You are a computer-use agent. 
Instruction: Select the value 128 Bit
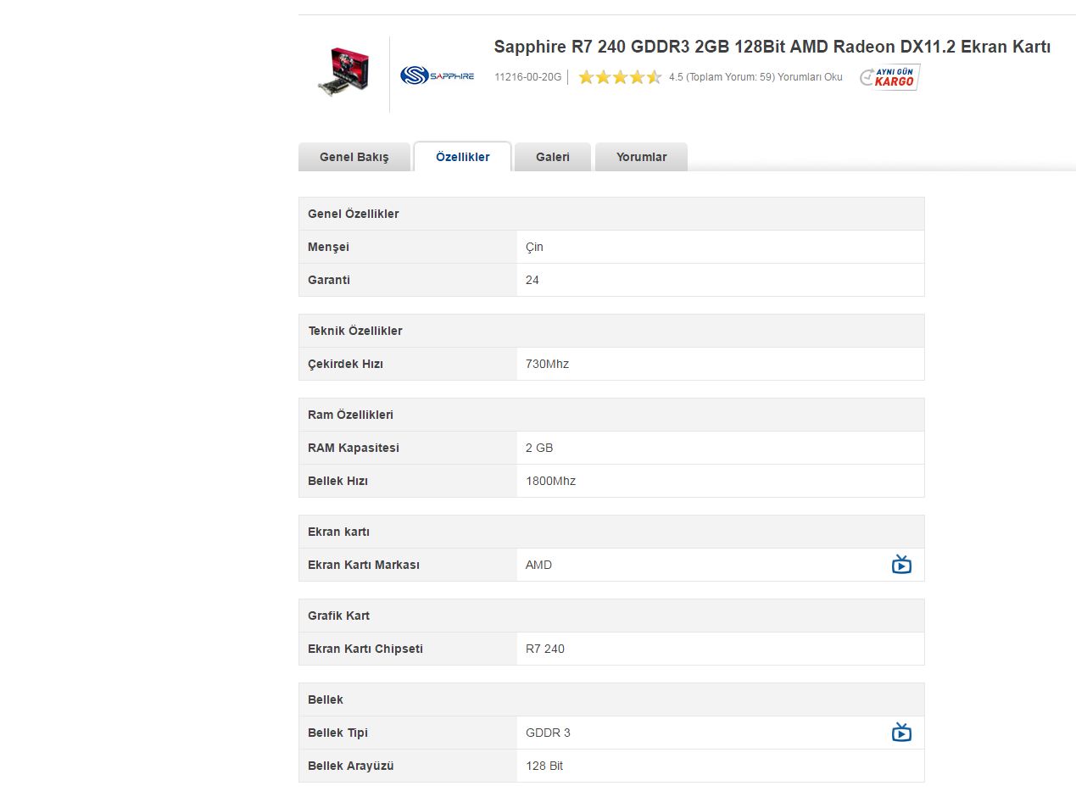coord(544,766)
